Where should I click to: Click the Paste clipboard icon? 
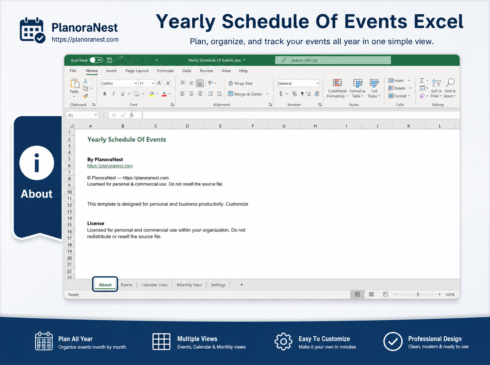point(74,83)
